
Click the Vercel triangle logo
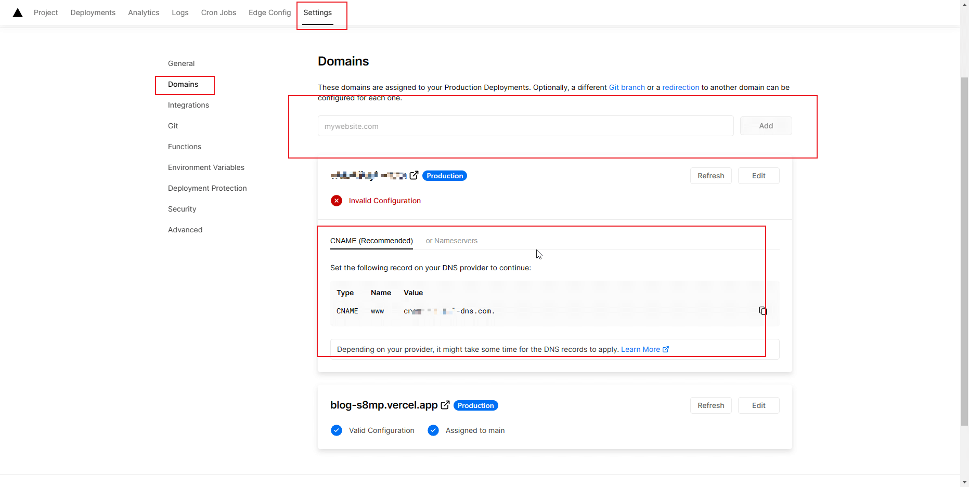18,12
